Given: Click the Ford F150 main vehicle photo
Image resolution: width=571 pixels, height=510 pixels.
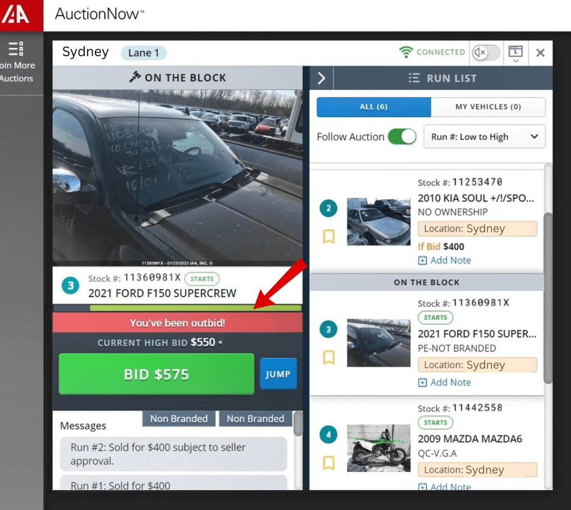Looking at the screenshot, I should pos(177,177).
